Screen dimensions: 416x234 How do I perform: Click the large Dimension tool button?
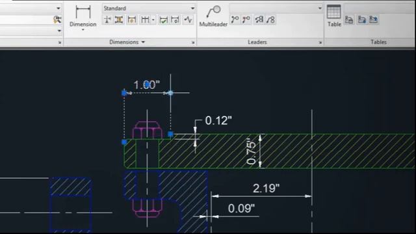(83, 16)
